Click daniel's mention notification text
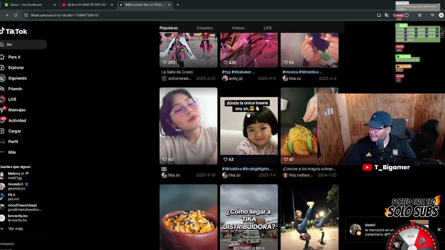Image resolution: width=445 pixels, height=250 pixels. coord(379,232)
